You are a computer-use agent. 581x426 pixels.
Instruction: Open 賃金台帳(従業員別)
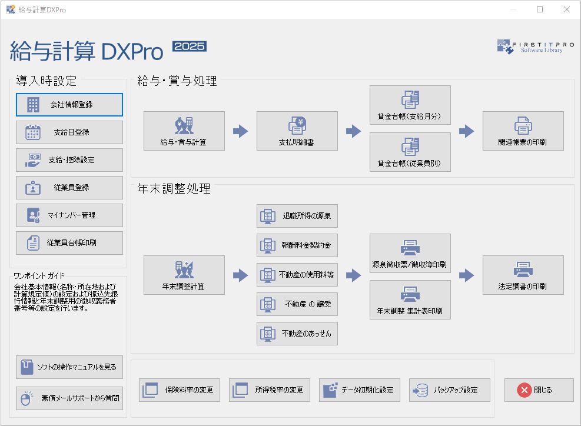tap(410, 152)
